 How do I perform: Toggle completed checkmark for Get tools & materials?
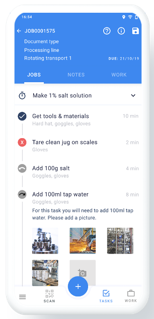click(x=22, y=116)
